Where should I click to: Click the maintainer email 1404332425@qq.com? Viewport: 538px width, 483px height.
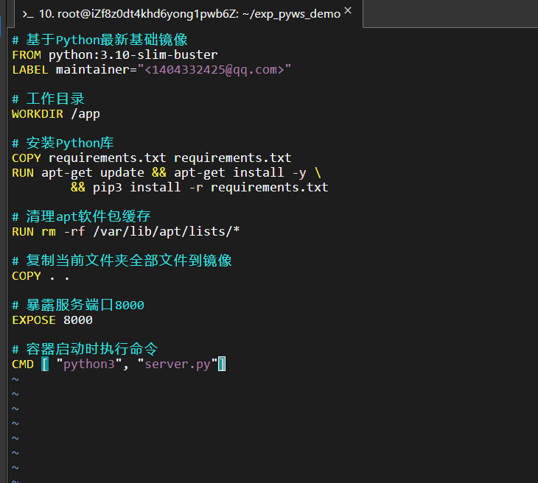(214, 70)
